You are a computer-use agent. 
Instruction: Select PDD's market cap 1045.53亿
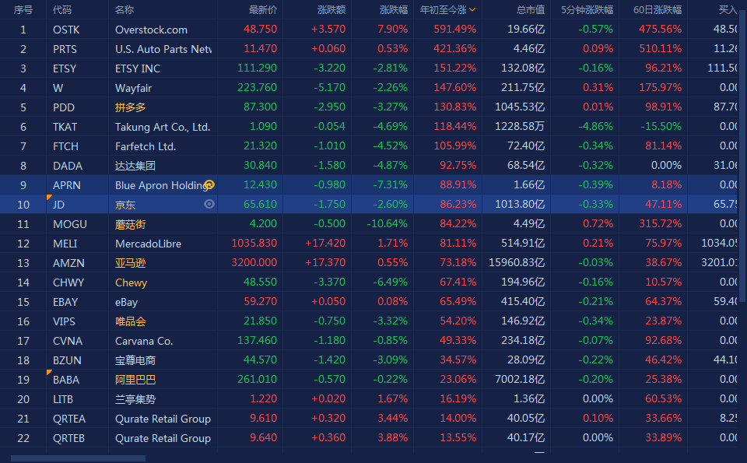pos(520,107)
